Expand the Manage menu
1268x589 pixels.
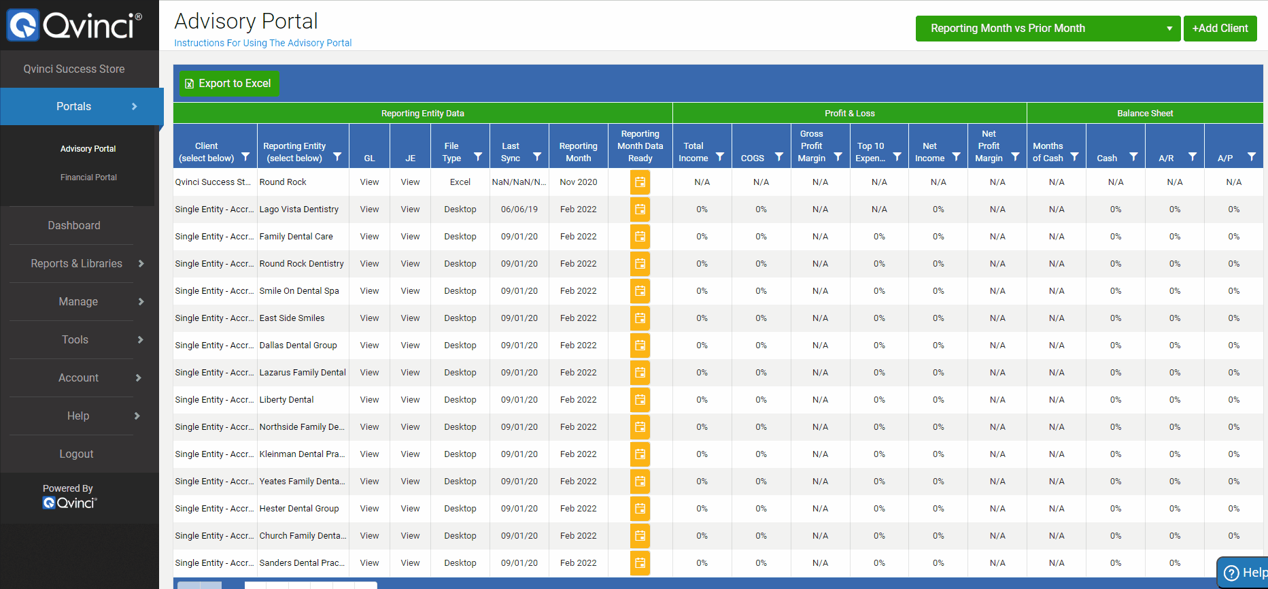pyautogui.click(x=80, y=302)
